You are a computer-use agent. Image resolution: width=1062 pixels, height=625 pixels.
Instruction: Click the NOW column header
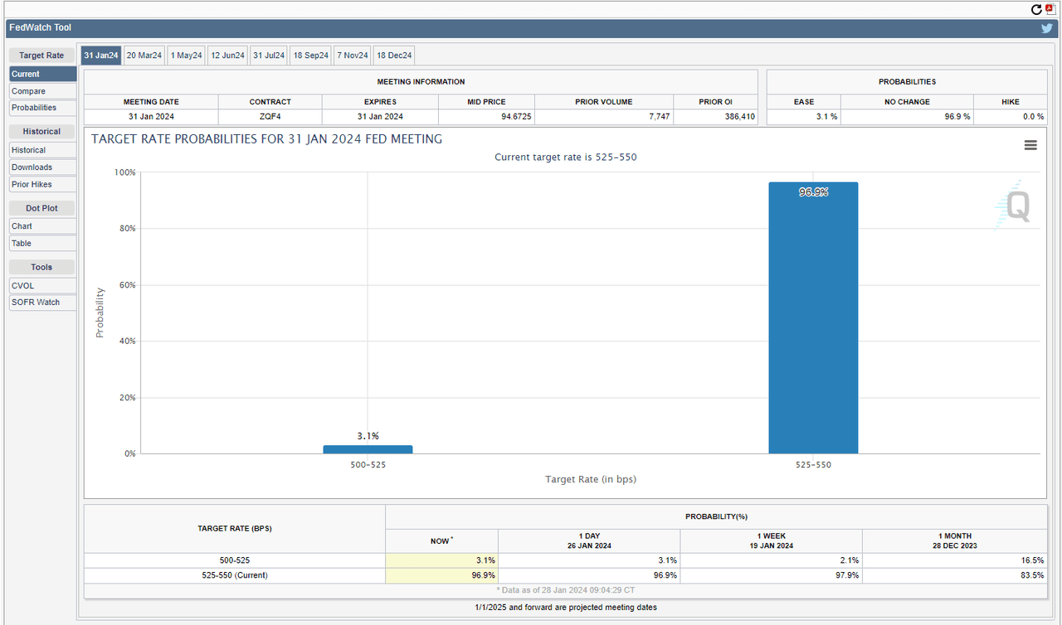coord(441,540)
